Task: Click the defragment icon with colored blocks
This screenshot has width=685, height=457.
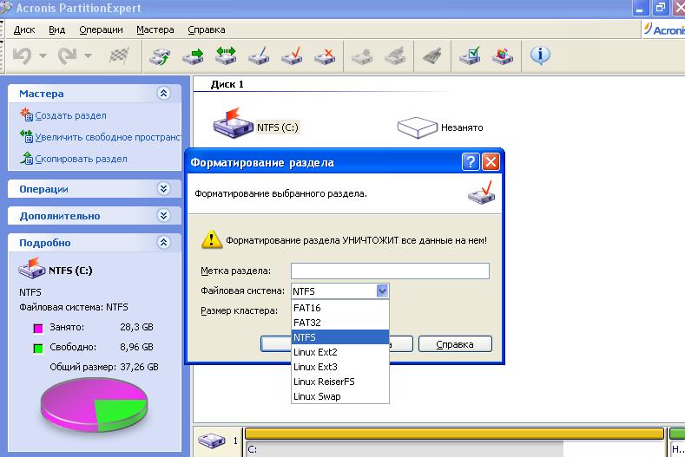Action: tap(503, 56)
